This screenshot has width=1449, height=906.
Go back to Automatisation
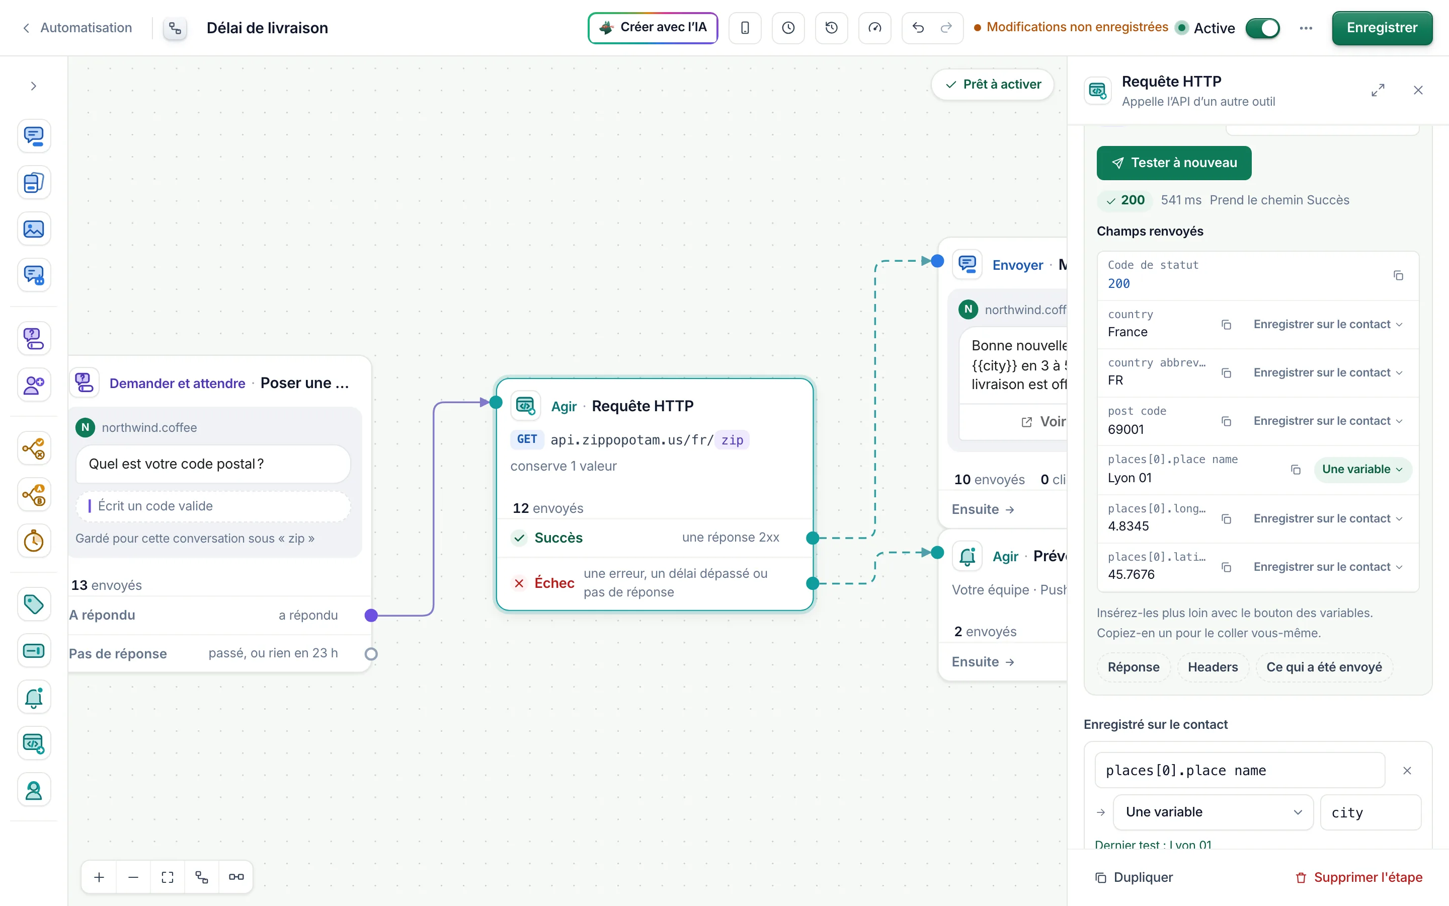click(x=76, y=28)
